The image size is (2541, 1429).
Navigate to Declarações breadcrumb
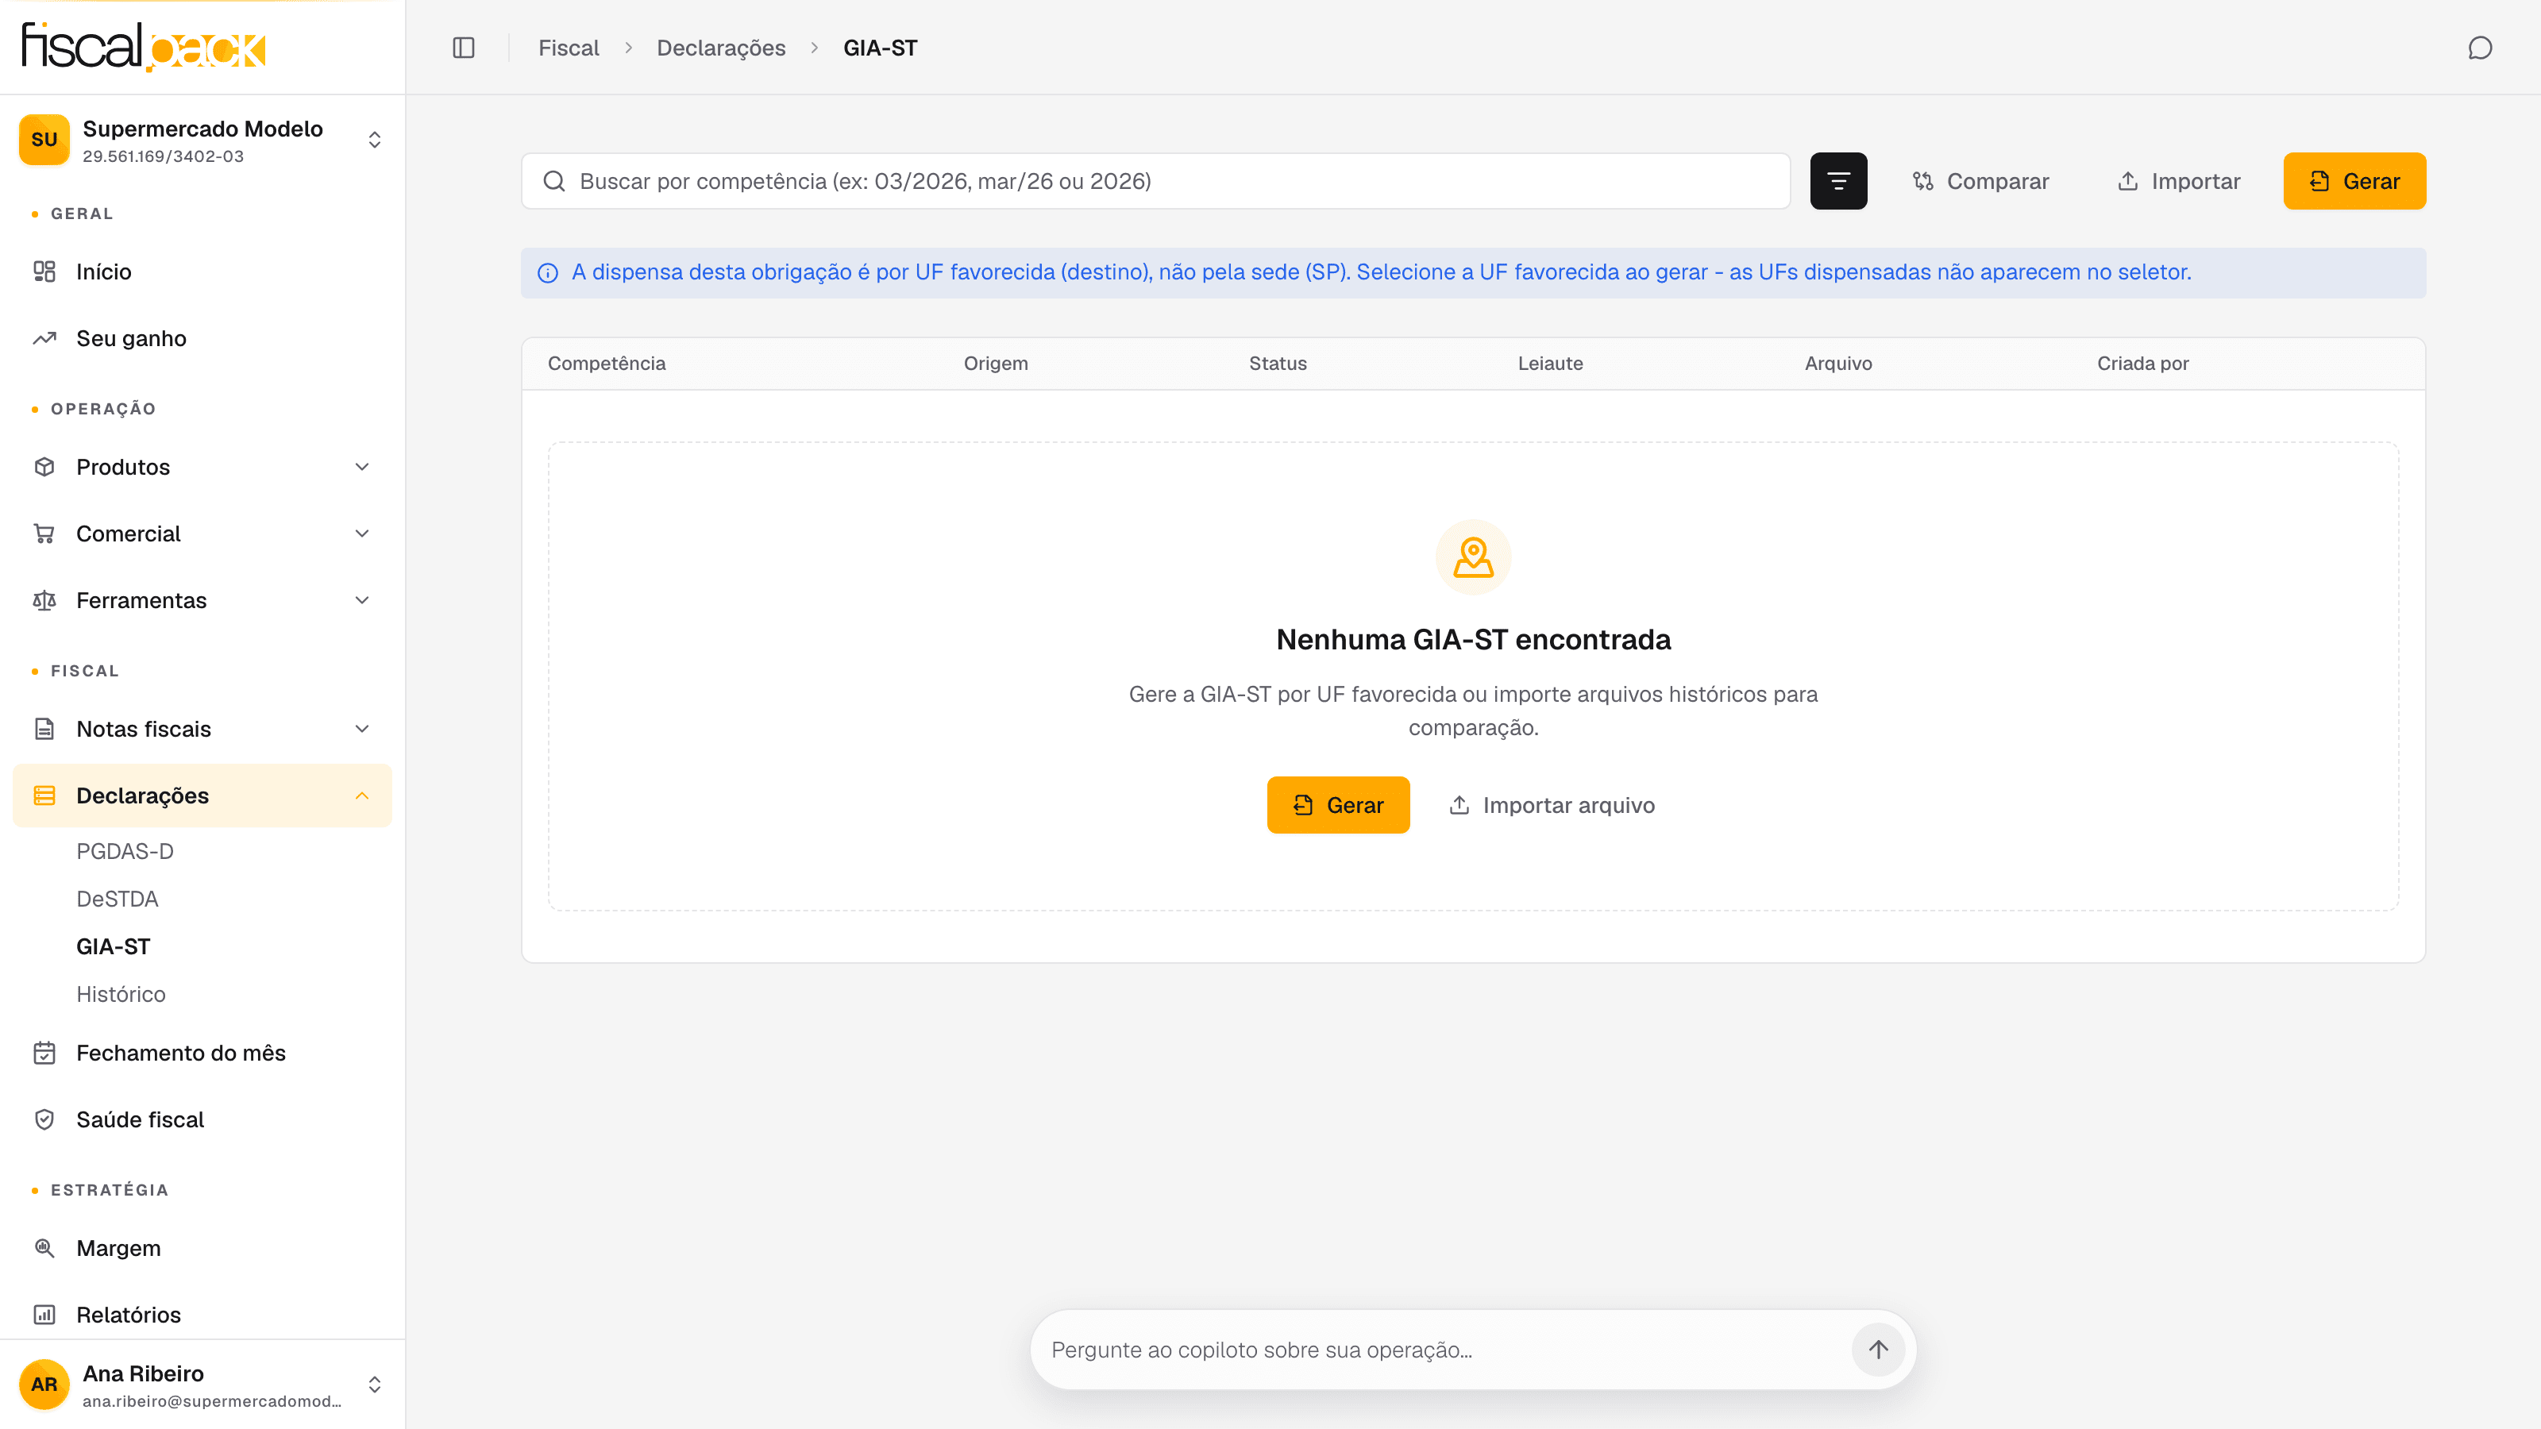pos(721,48)
